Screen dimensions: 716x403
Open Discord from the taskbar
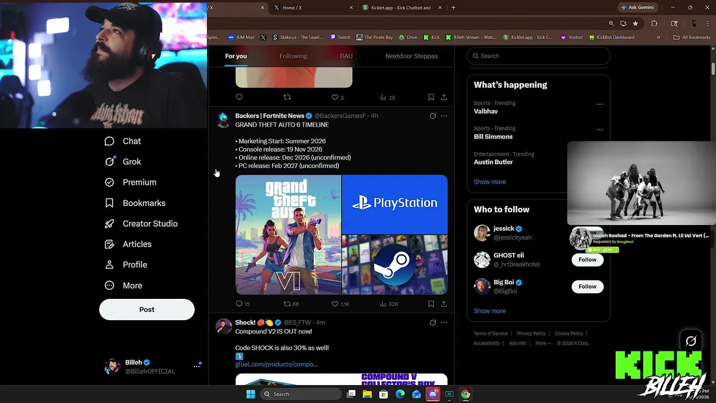432,394
